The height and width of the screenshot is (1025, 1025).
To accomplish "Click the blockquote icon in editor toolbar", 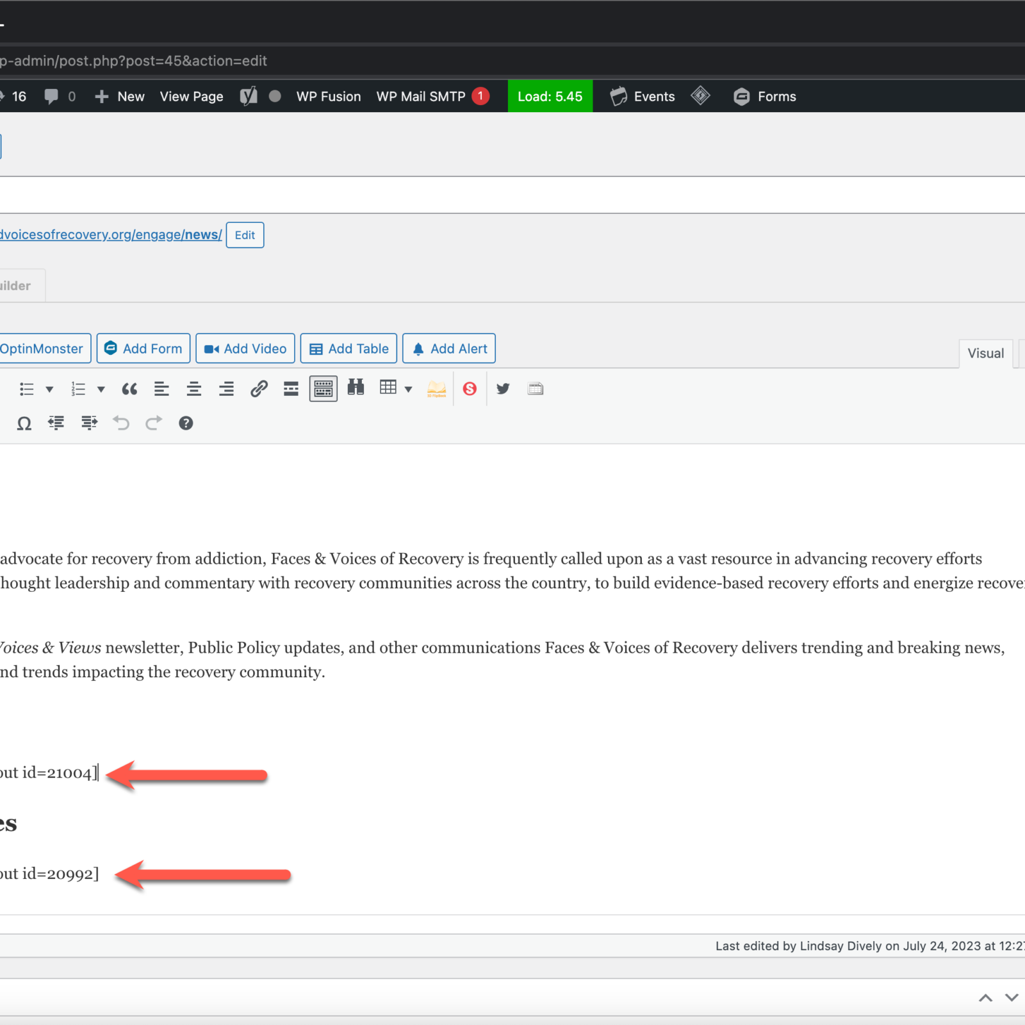I will 129,389.
